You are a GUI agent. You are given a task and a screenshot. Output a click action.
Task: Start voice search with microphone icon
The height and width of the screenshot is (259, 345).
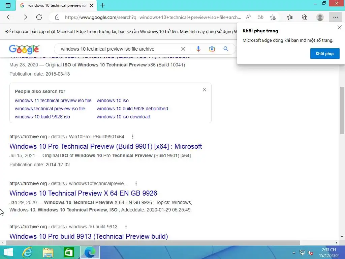point(198,49)
